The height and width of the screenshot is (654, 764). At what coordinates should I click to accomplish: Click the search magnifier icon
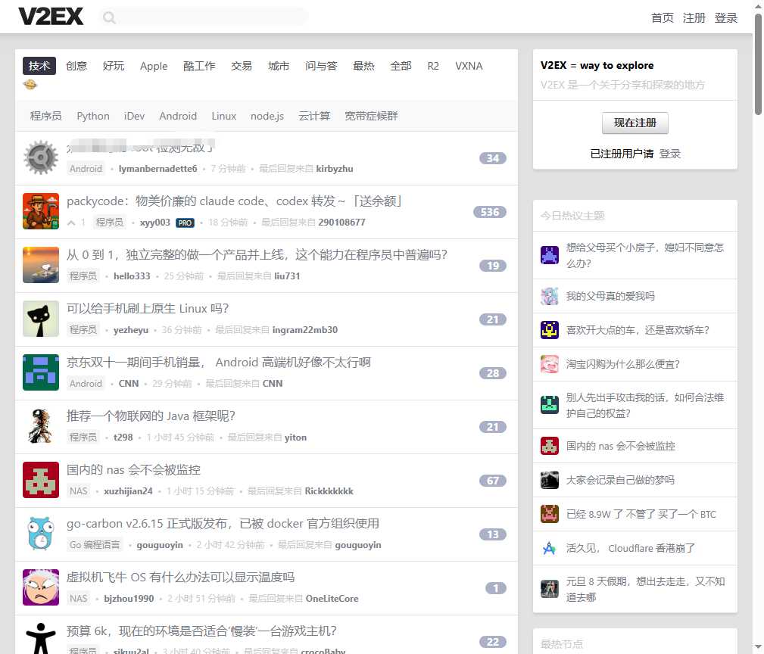[109, 17]
